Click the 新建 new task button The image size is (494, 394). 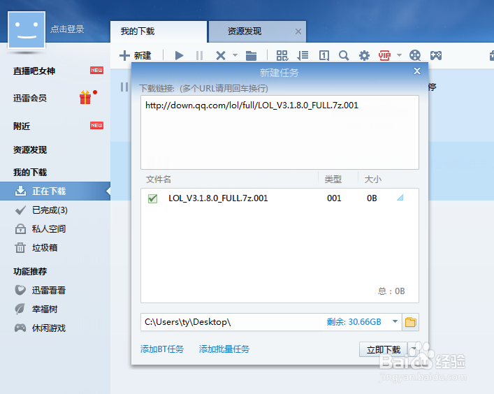[x=136, y=56]
